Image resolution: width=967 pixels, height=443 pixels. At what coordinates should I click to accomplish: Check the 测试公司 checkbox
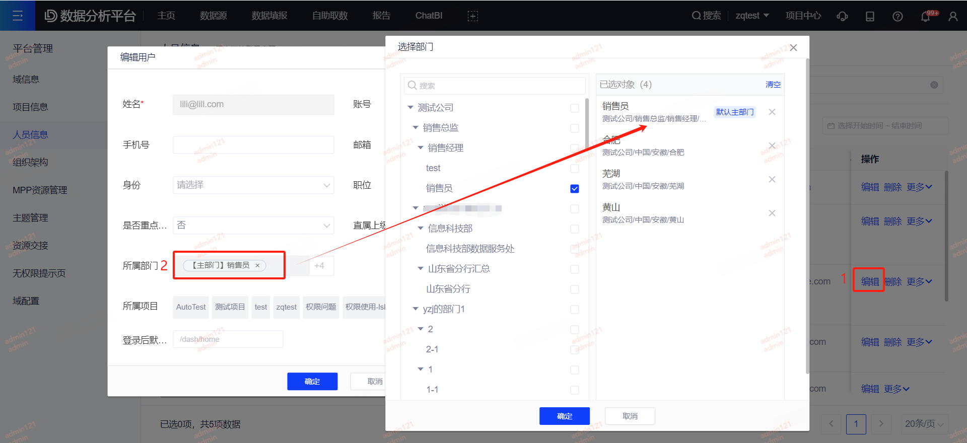point(574,108)
